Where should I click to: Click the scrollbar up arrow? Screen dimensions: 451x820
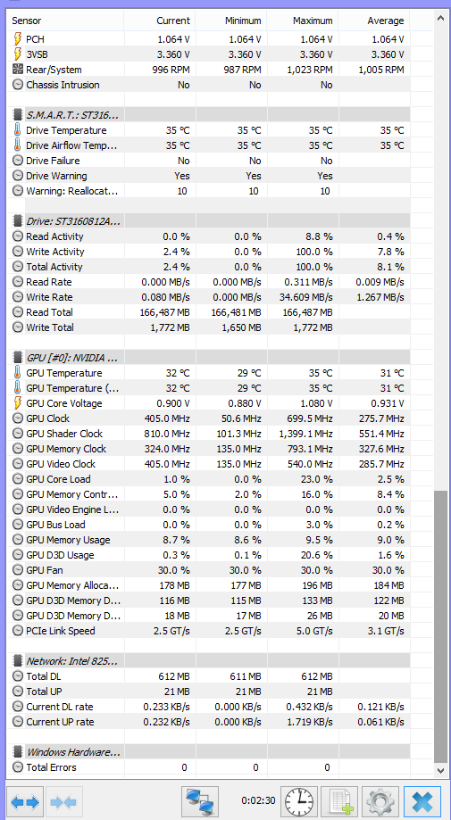441,19
